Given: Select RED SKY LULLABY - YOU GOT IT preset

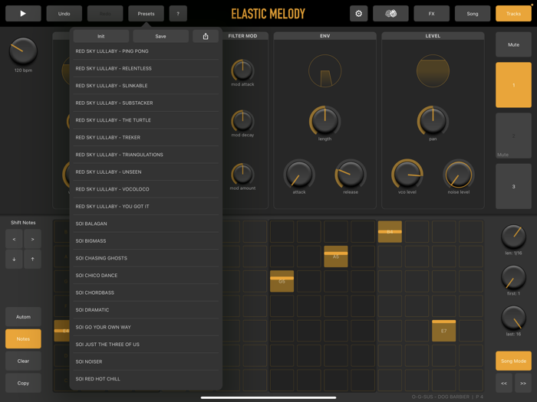Looking at the screenshot, I should 146,207.
